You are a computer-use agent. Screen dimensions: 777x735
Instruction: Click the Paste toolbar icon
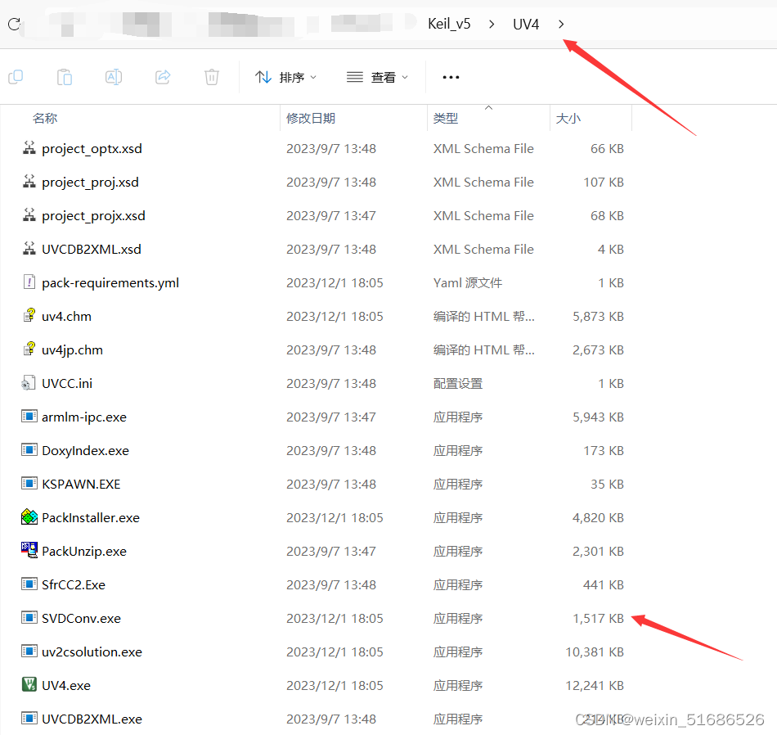[x=65, y=77]
